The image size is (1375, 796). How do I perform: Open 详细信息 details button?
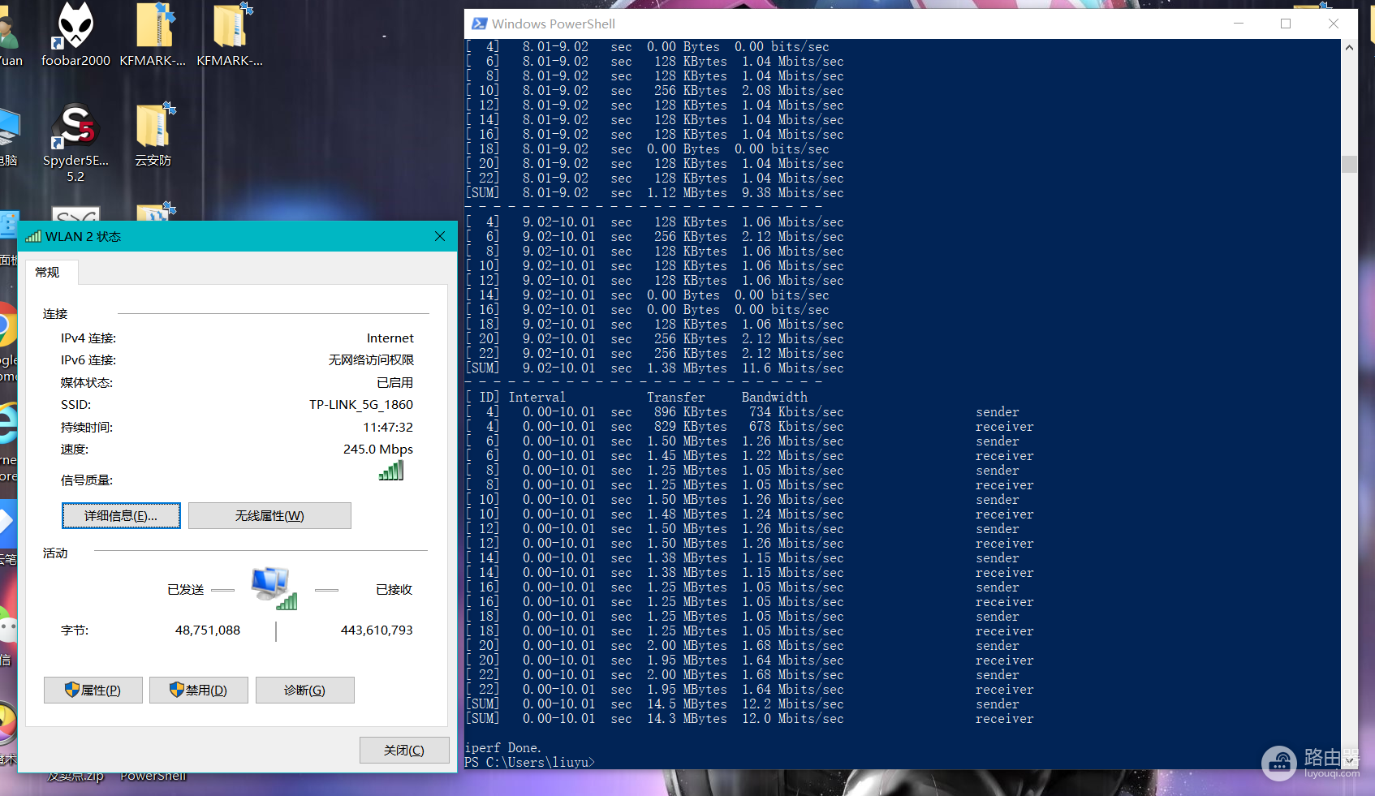pos(121,515)
